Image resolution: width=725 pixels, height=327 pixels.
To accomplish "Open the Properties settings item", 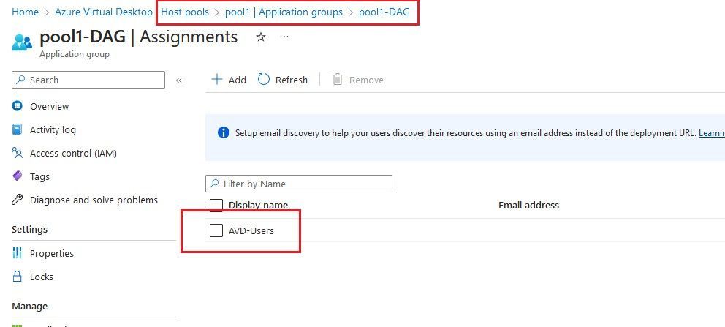I will click(52, 253).
